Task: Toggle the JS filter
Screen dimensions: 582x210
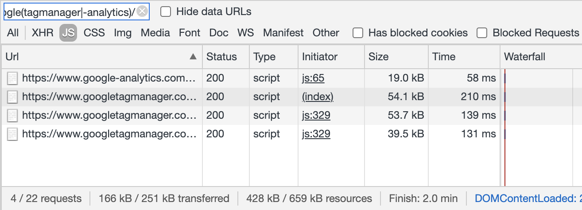Action: click(x=68, y=33)
